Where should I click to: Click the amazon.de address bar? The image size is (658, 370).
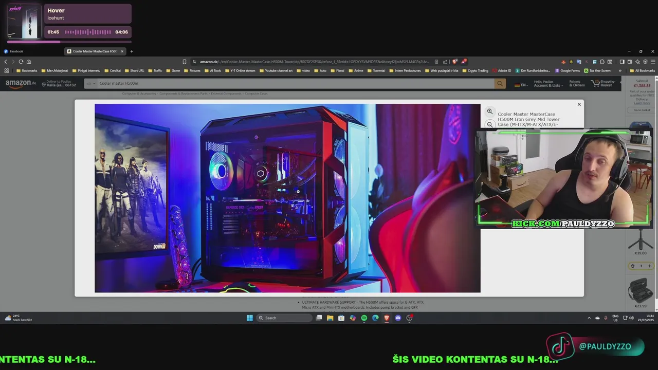[314, 62]
